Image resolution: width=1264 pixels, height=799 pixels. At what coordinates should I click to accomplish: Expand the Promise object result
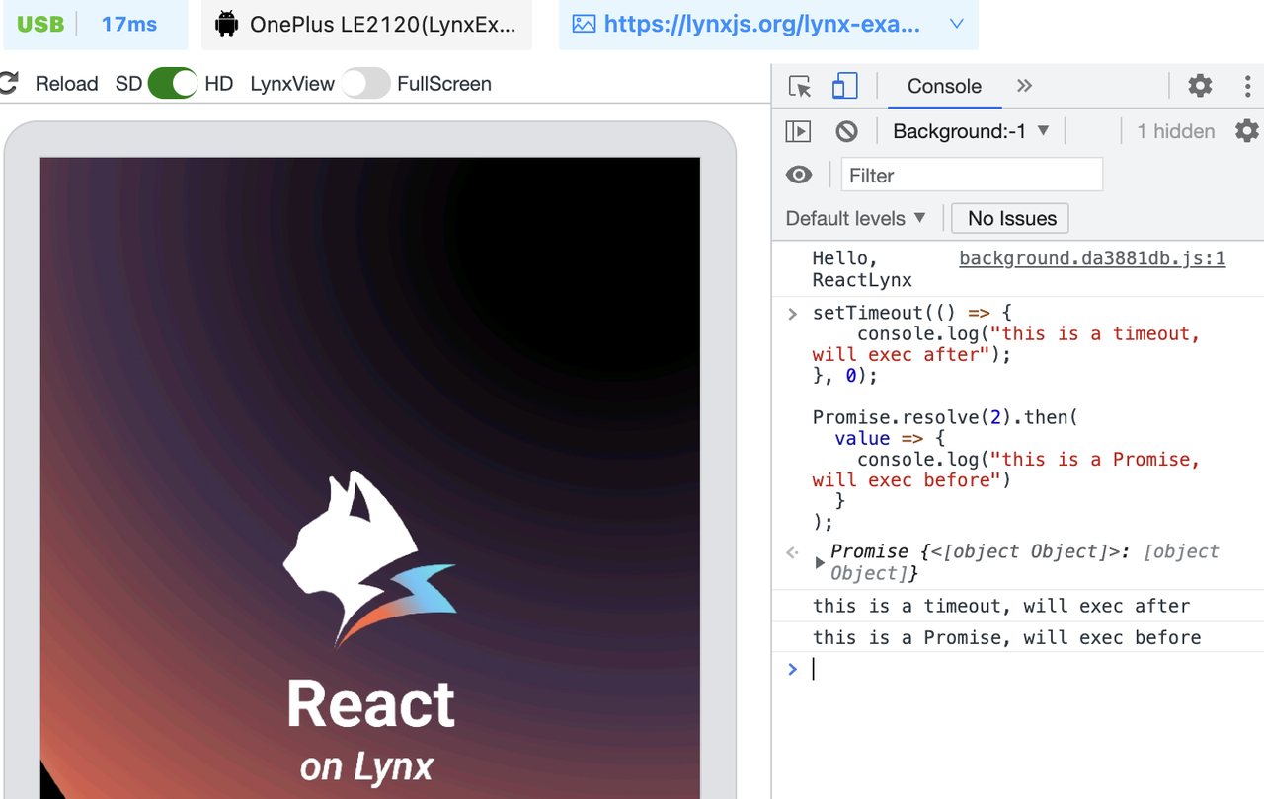tap(820, 562)
